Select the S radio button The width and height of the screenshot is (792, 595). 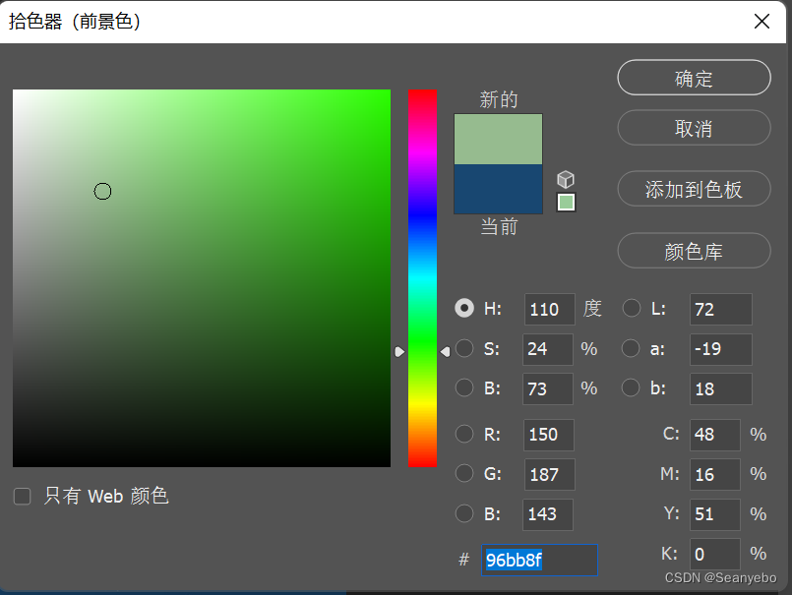click(x=464, y=348)
